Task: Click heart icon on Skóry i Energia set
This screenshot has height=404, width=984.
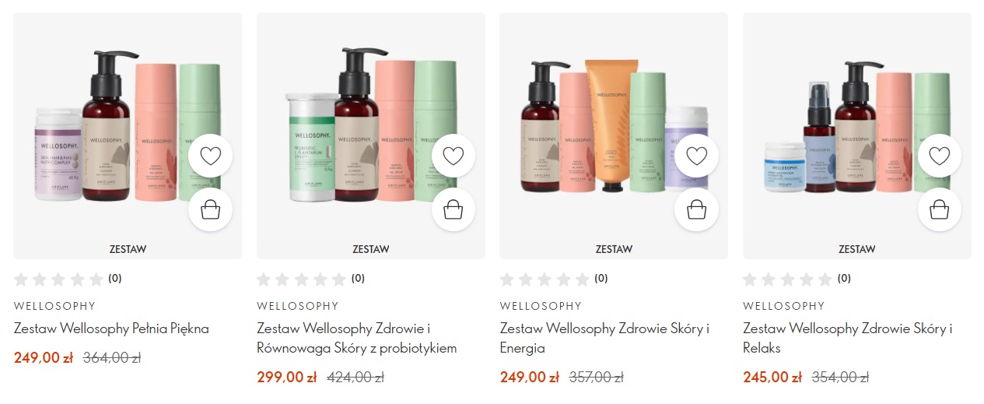Action: (696, 156)
